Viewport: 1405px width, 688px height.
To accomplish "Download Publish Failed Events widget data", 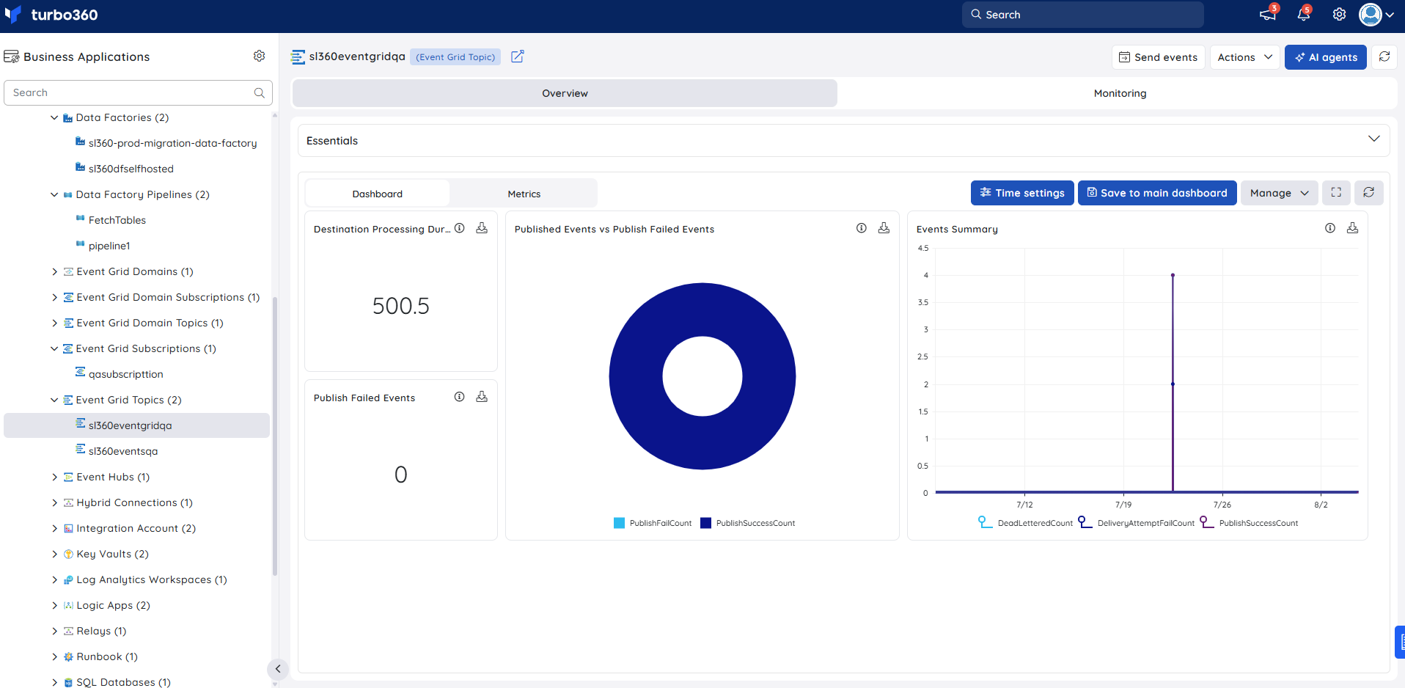I will 482,397.
